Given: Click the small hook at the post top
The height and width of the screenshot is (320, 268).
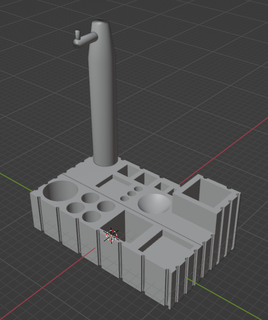Looking at the screenshot, I should tap(85, 39).
